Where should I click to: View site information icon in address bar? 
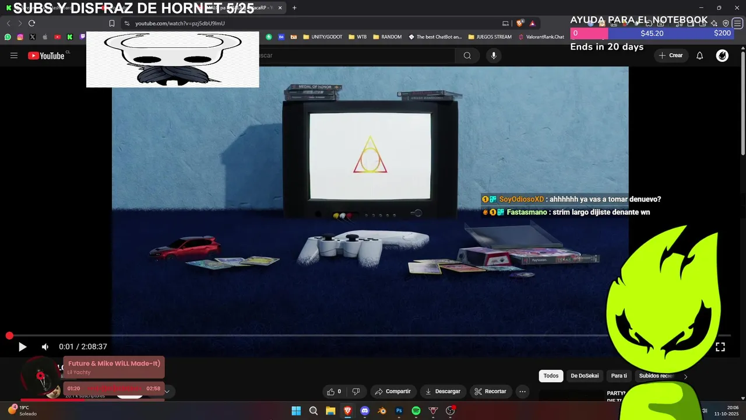[127, 23]
